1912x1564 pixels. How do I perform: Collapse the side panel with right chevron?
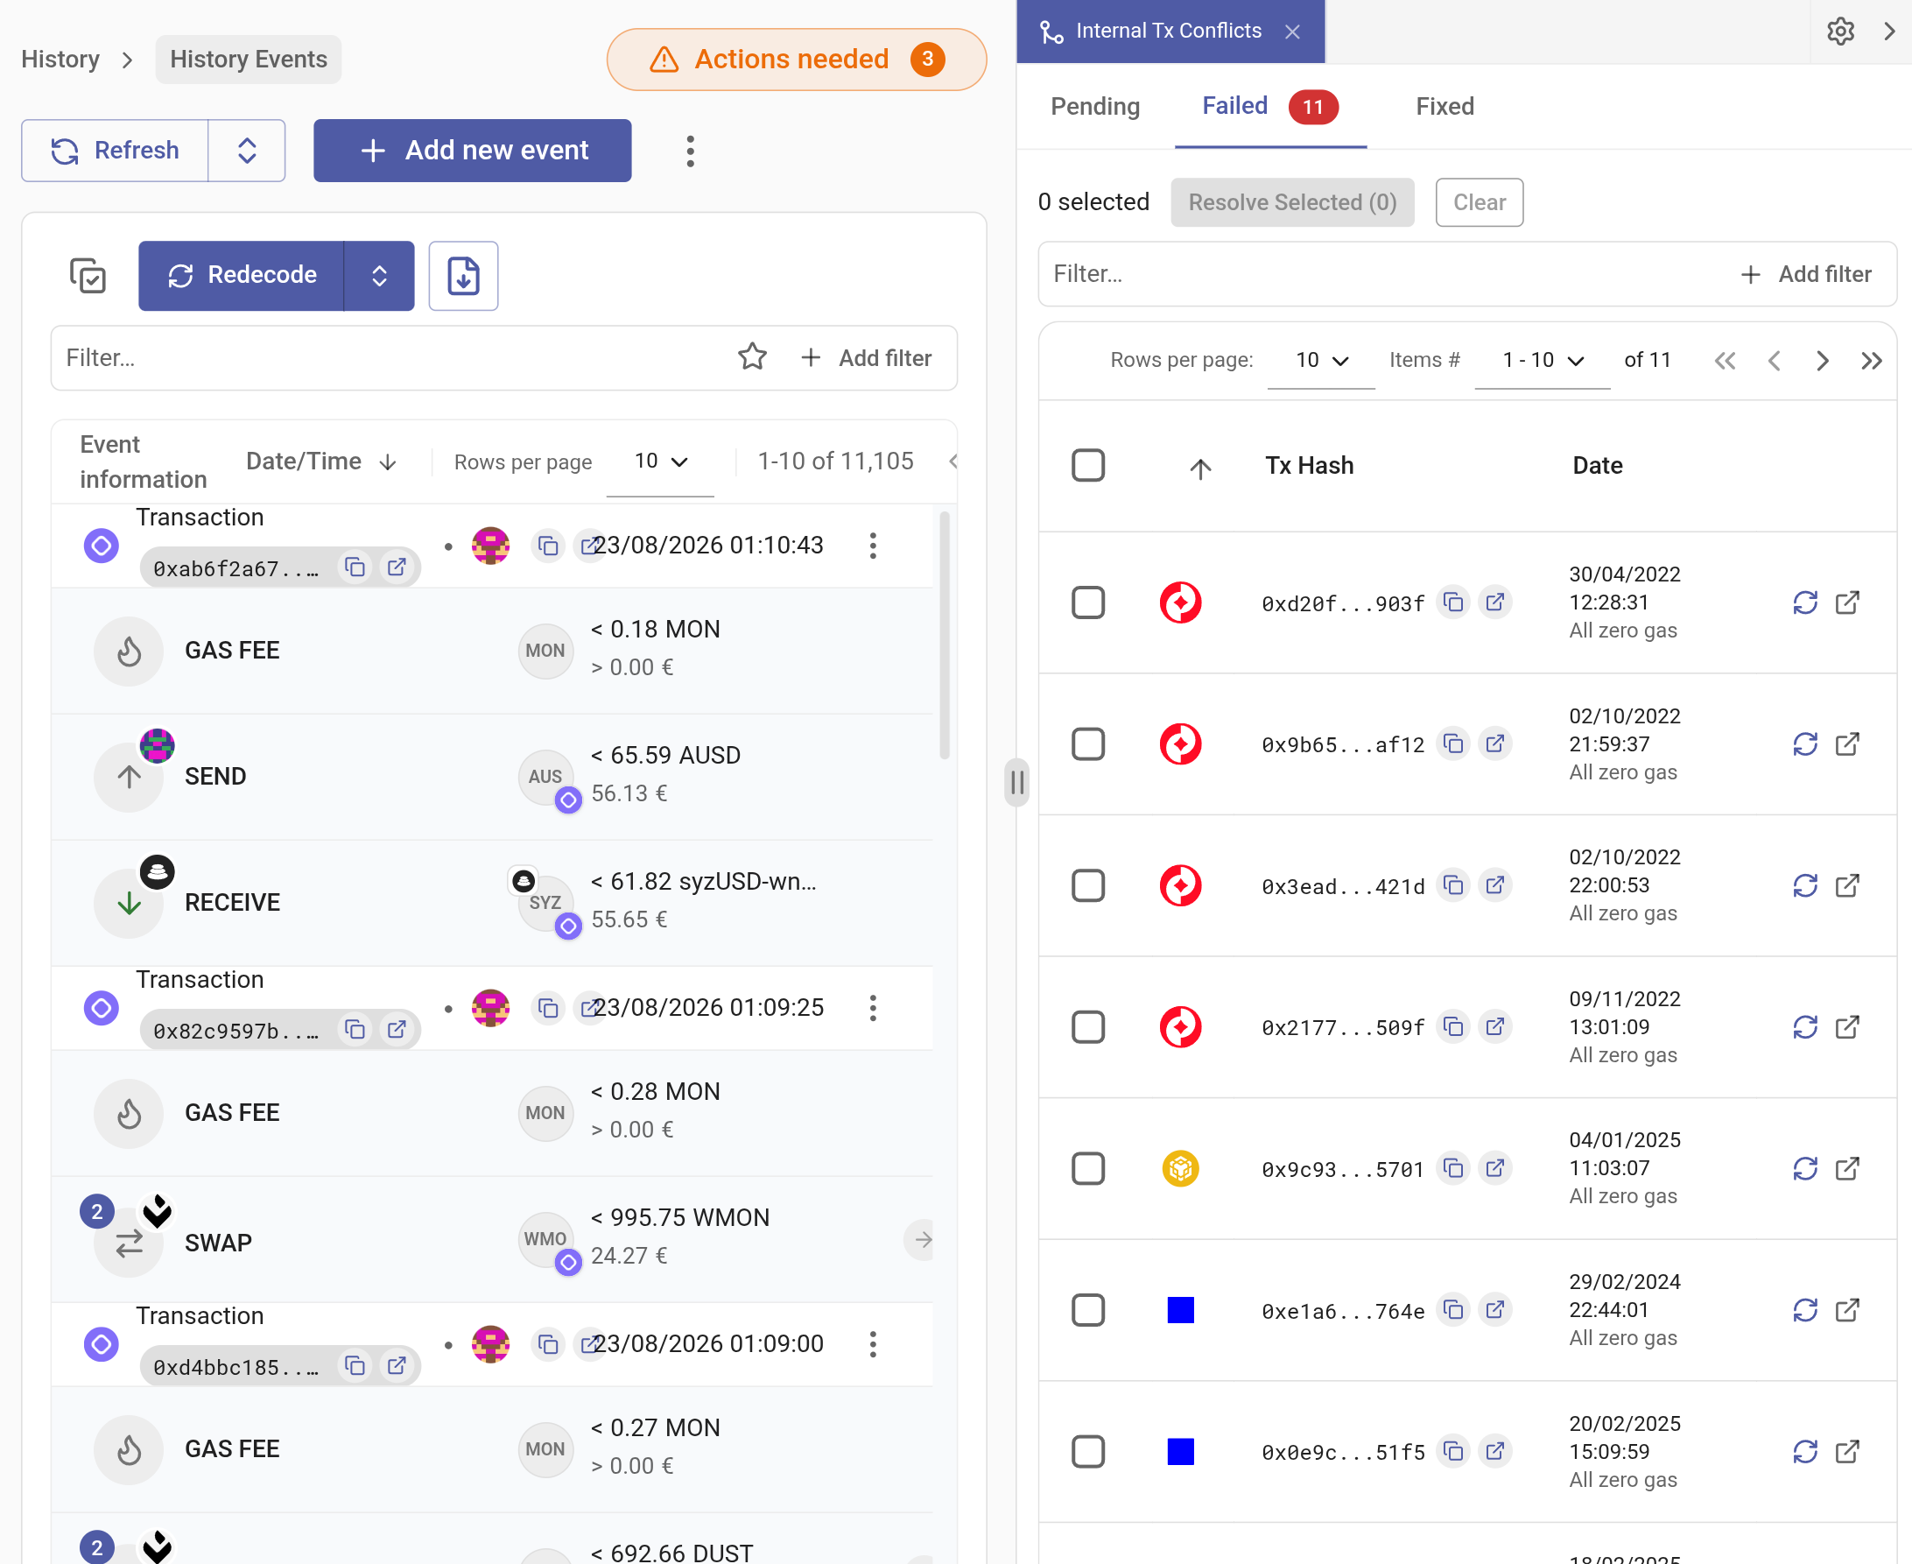[x=1888, y=32]
